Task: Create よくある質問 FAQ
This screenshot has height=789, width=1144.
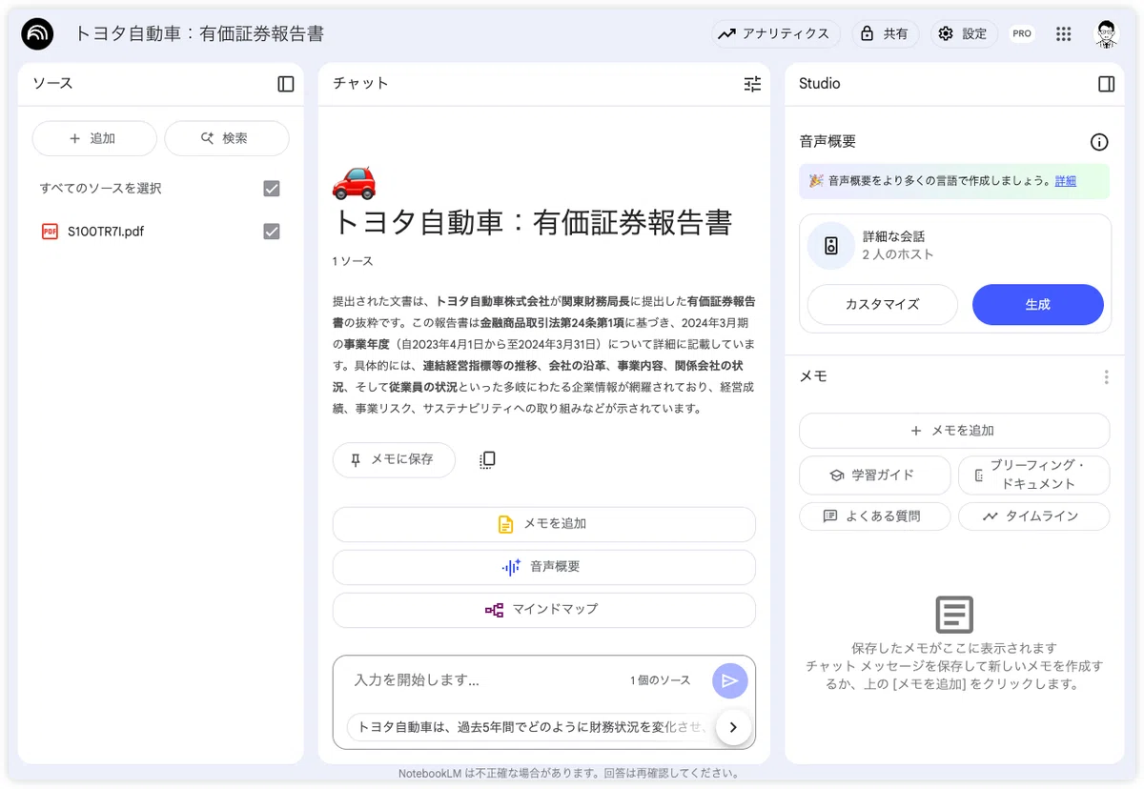Action: [875, 516]
